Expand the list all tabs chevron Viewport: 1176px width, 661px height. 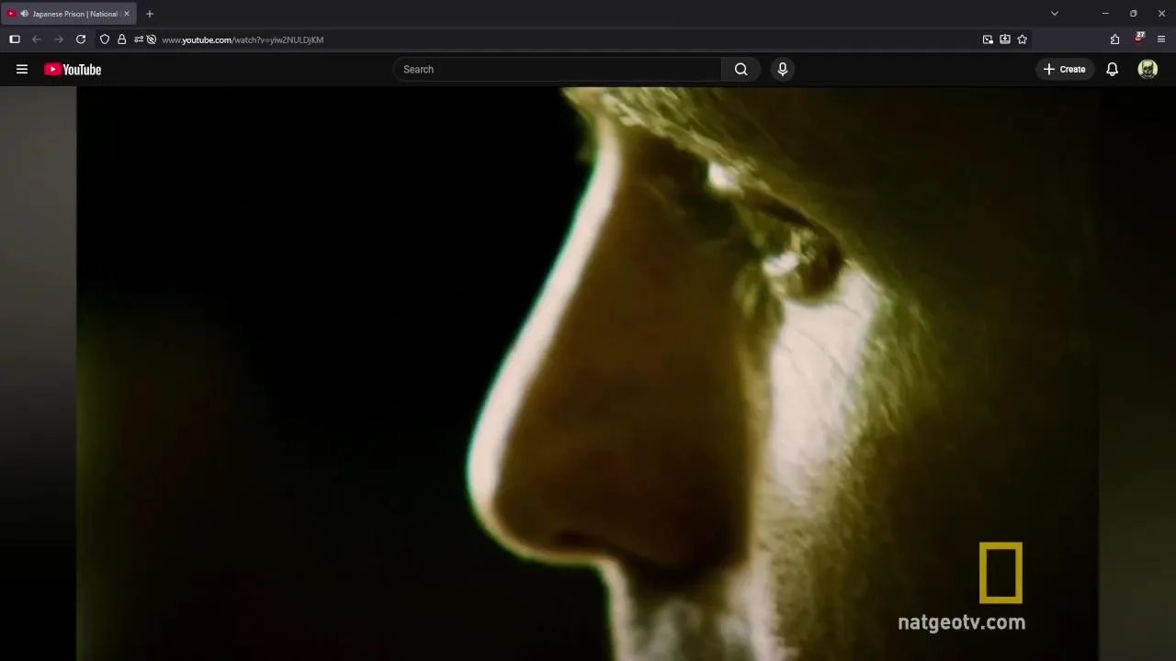[x=1055, y=14]
